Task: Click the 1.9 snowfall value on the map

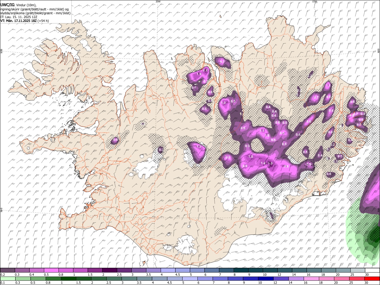Action: [199, 74]
